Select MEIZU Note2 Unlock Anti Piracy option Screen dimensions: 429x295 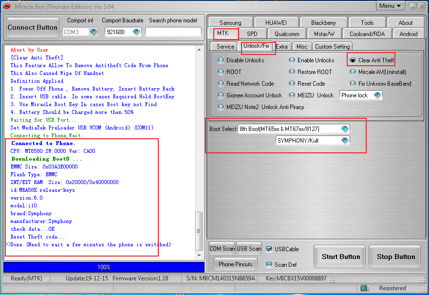click(x=221, y=107)
